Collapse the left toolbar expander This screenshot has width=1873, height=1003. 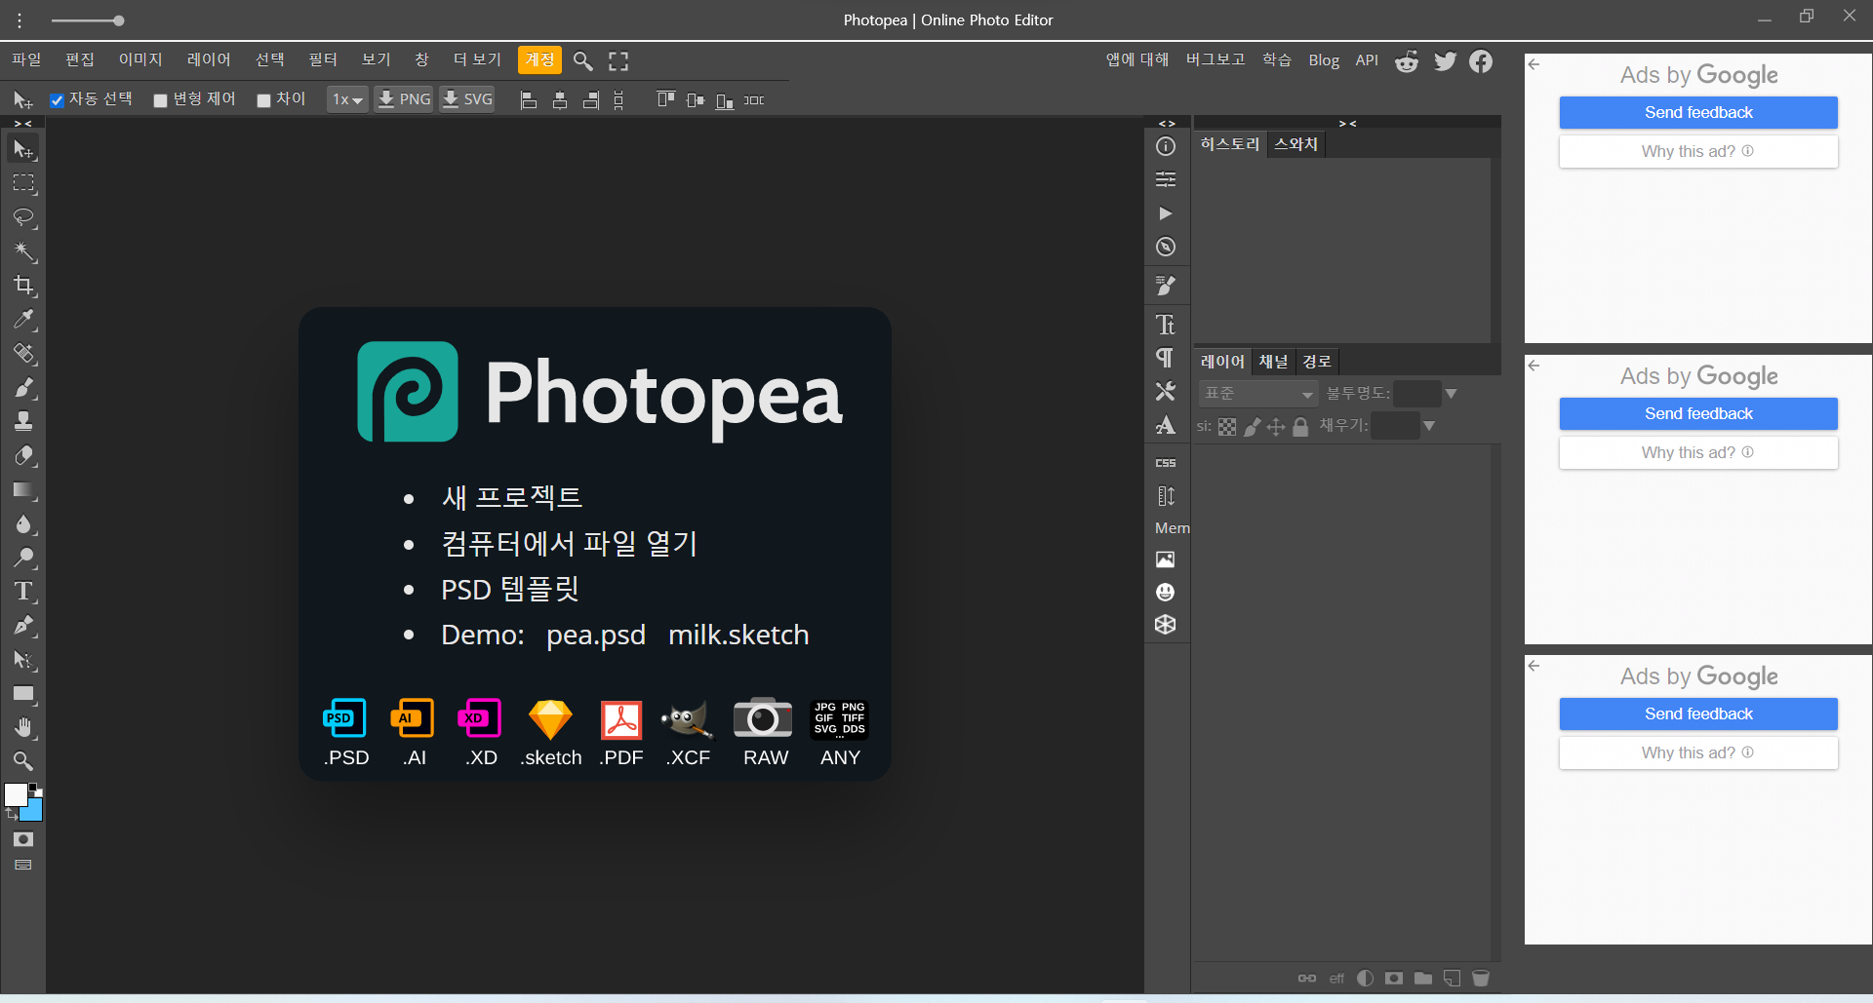pos(23,124)
